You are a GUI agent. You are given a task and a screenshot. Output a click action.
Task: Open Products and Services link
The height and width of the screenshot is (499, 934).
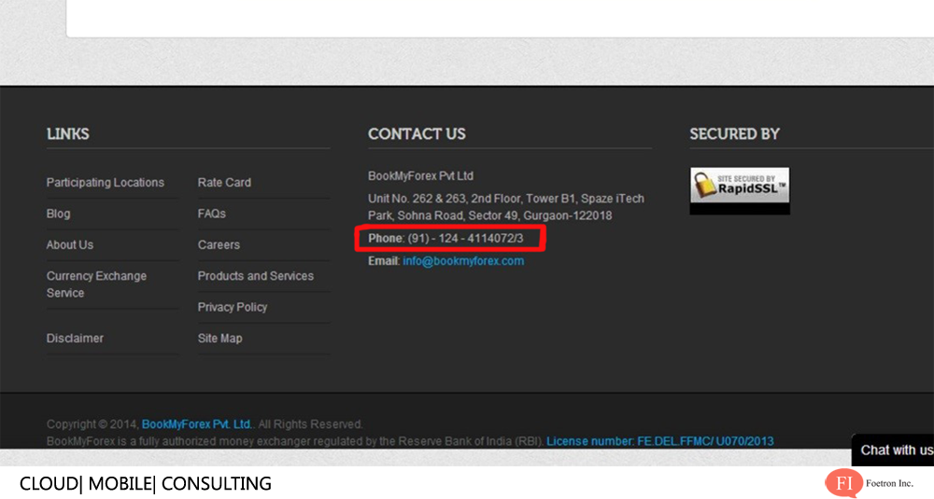(256, 276)
